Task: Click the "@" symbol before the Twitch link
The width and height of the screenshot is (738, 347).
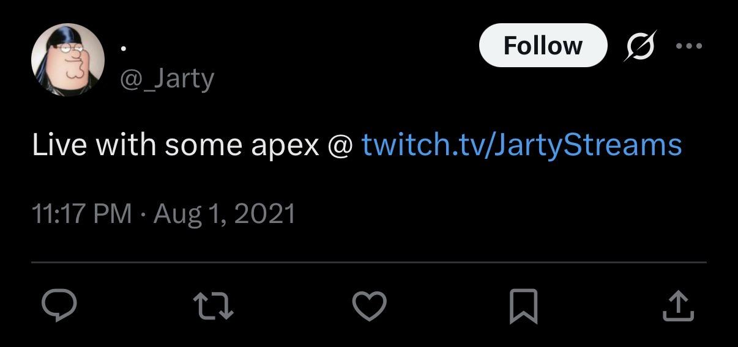Action: (x=340, y=145)
